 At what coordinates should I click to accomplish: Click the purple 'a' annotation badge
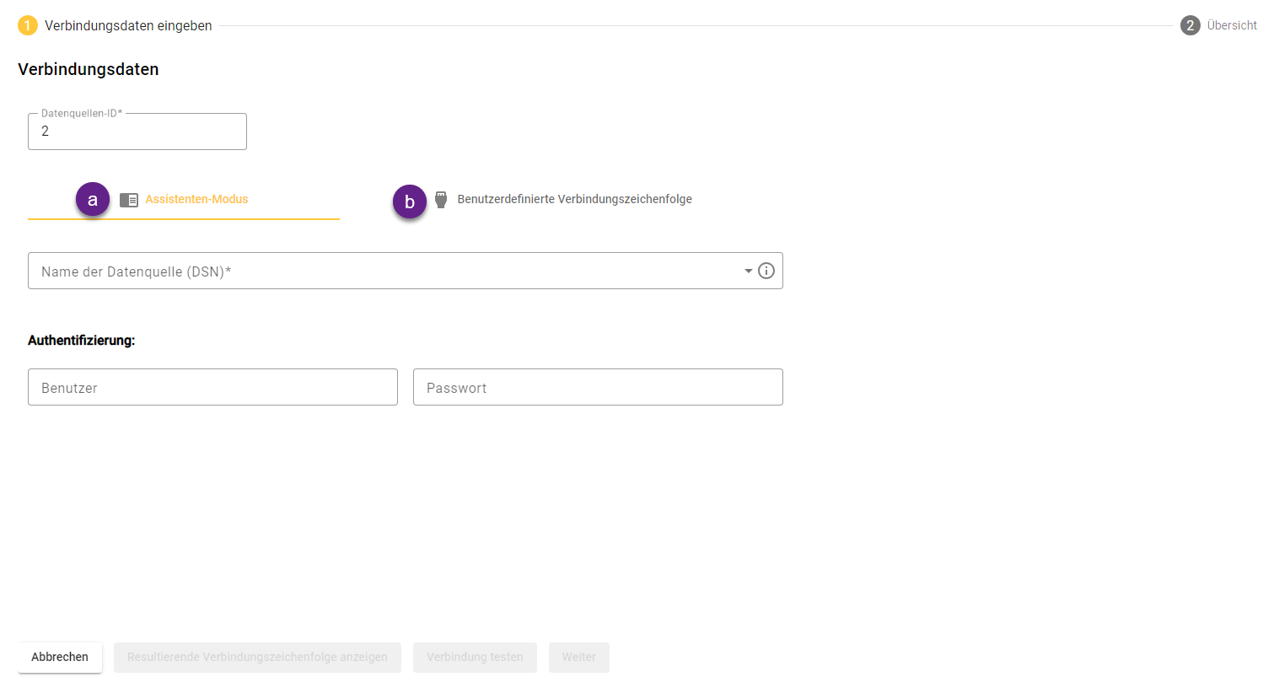[93, 200]
